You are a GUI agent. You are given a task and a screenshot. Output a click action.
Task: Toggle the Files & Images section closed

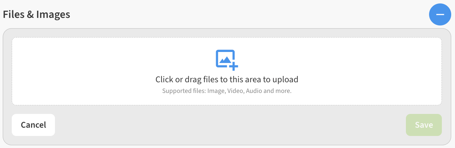click(440, 14)
